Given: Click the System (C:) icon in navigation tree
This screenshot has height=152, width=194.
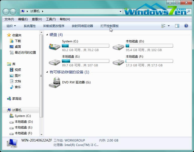Looking at the screenshot, I should [x=12, y=116].
